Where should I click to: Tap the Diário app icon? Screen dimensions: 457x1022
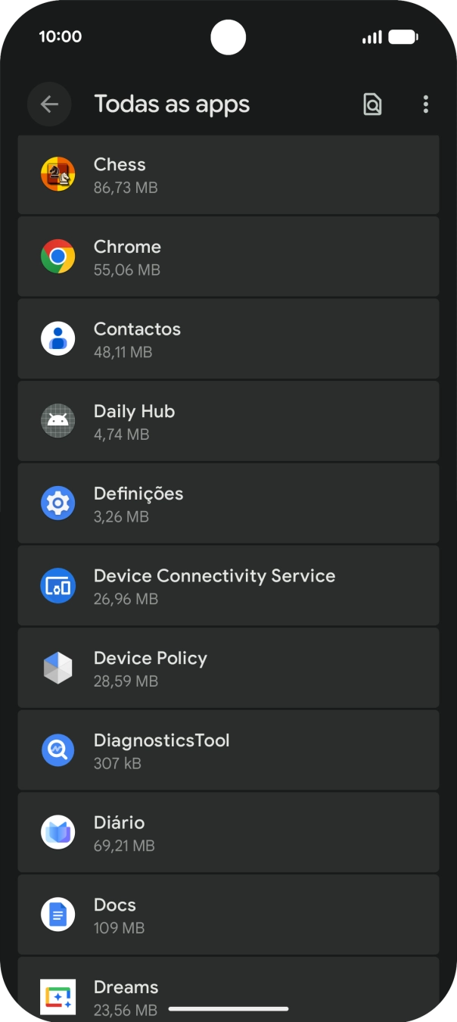tap(58, 833)
